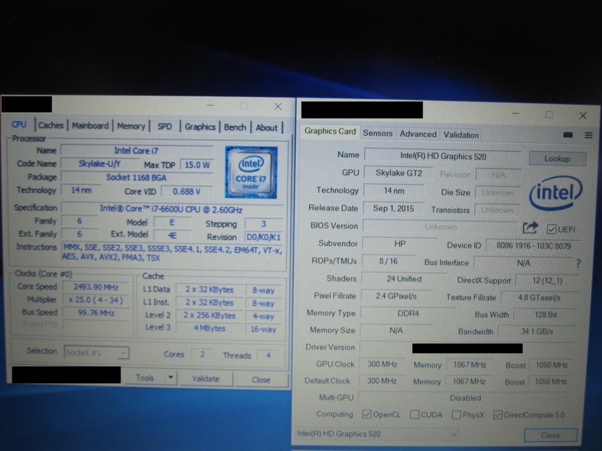The width and height of the screenshot is (602, 451).
Task: Minimize the GPU-Z window
Action: pos(516,113)
